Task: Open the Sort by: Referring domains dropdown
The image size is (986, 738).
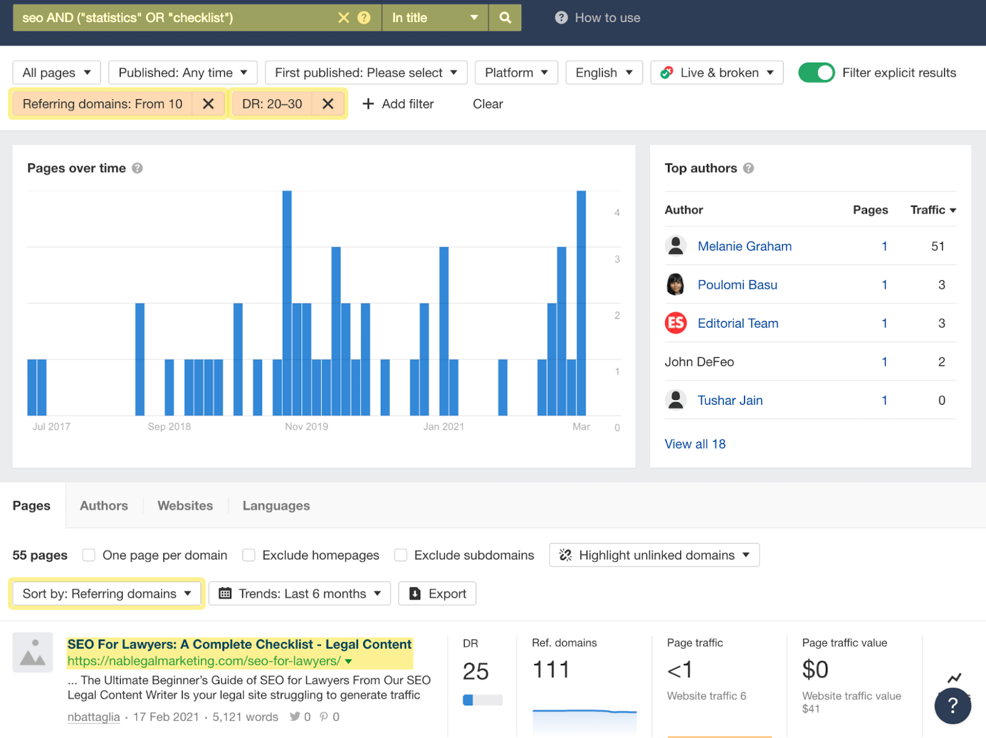Action: [106, 593]
